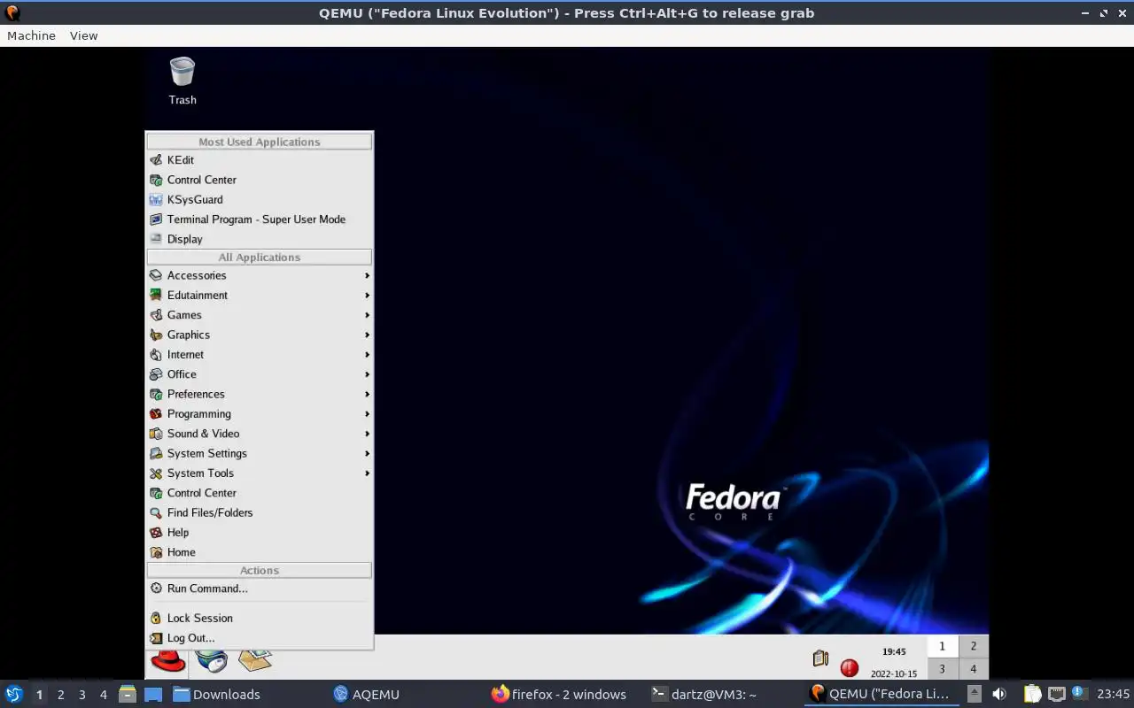The image size is (1134, 708).
Task: Switch to Fedora virtual desktop 4
Action: click(973, 669)
